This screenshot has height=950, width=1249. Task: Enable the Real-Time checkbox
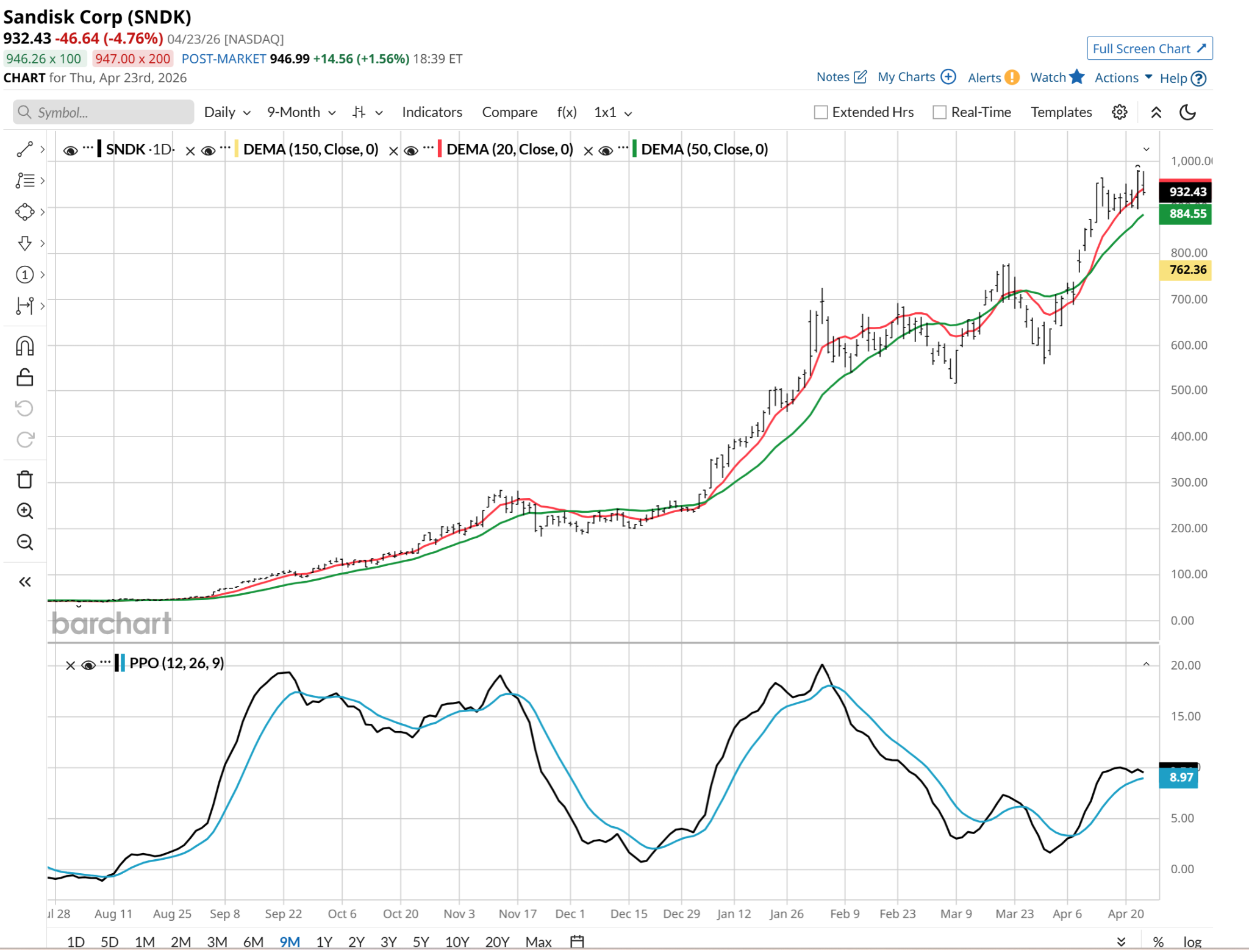pyautogui.click(x=940, y=112)
